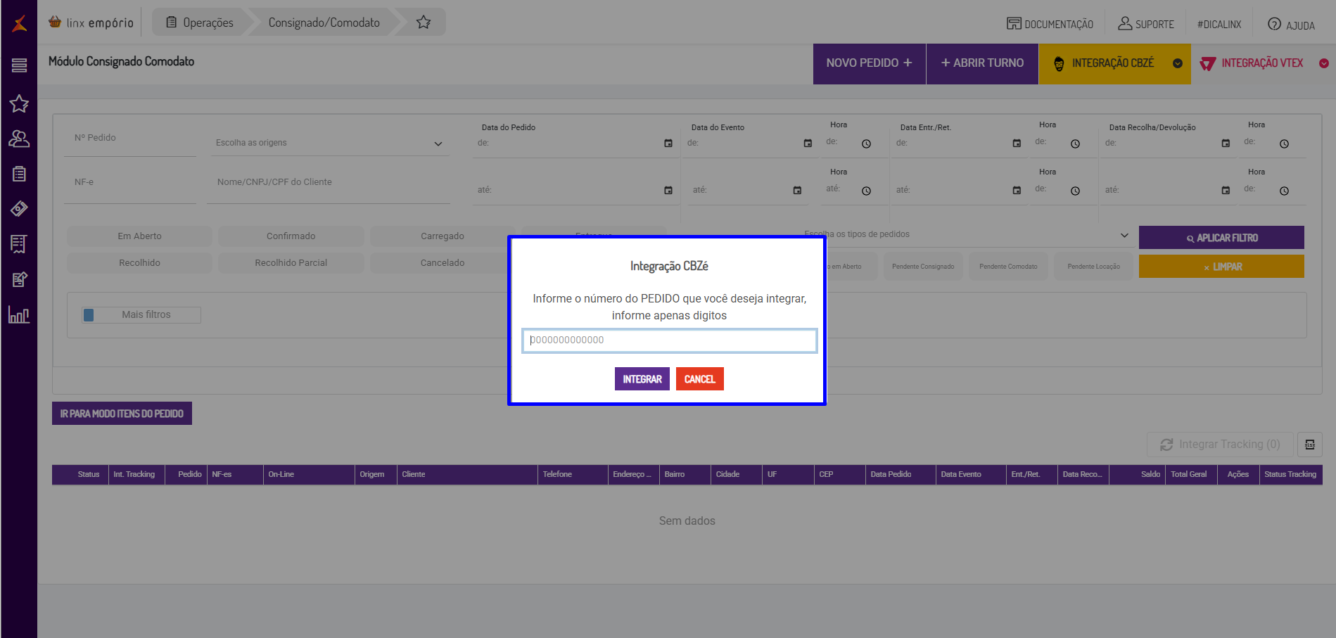Open the Data do Pedido 'de' calendar picker
Viewport: 1336px width, 638px height.
click(668, 143)
